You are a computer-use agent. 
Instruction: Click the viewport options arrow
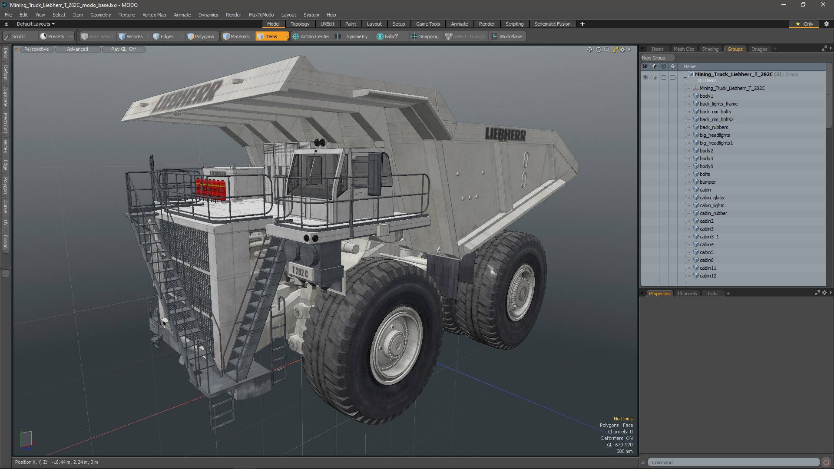click(629, 50)
